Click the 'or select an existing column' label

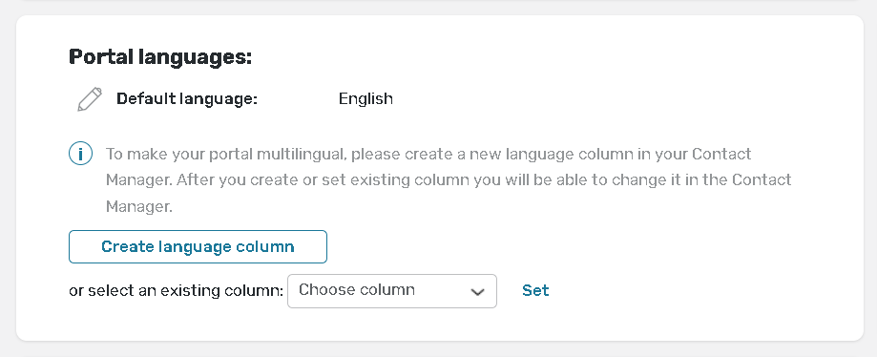coord(177,291)
